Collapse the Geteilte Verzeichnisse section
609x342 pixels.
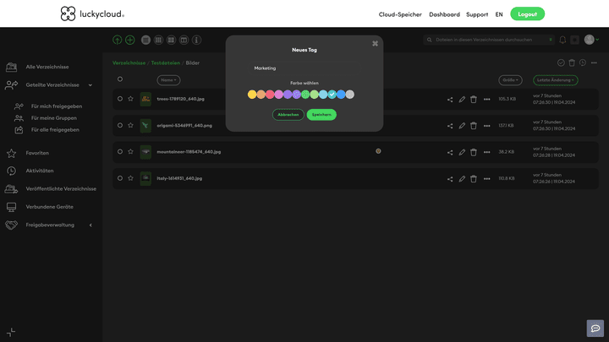[x=91, y=84]
